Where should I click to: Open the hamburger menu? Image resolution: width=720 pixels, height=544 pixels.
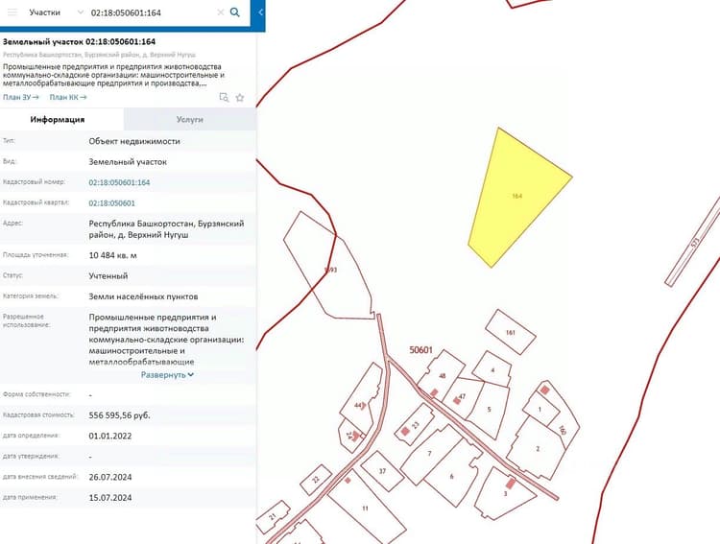coord(12,12)
